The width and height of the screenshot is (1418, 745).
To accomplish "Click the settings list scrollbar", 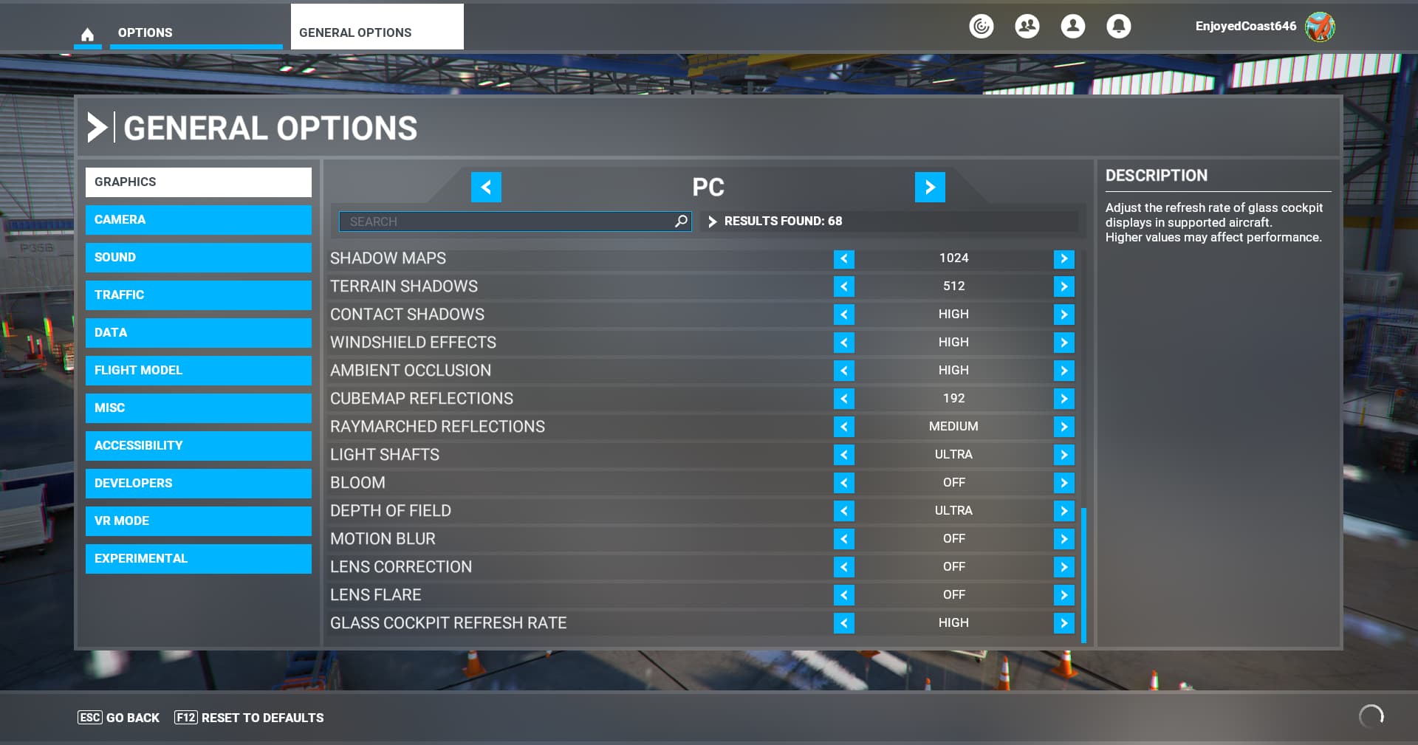I will [x=1083, y=575].
